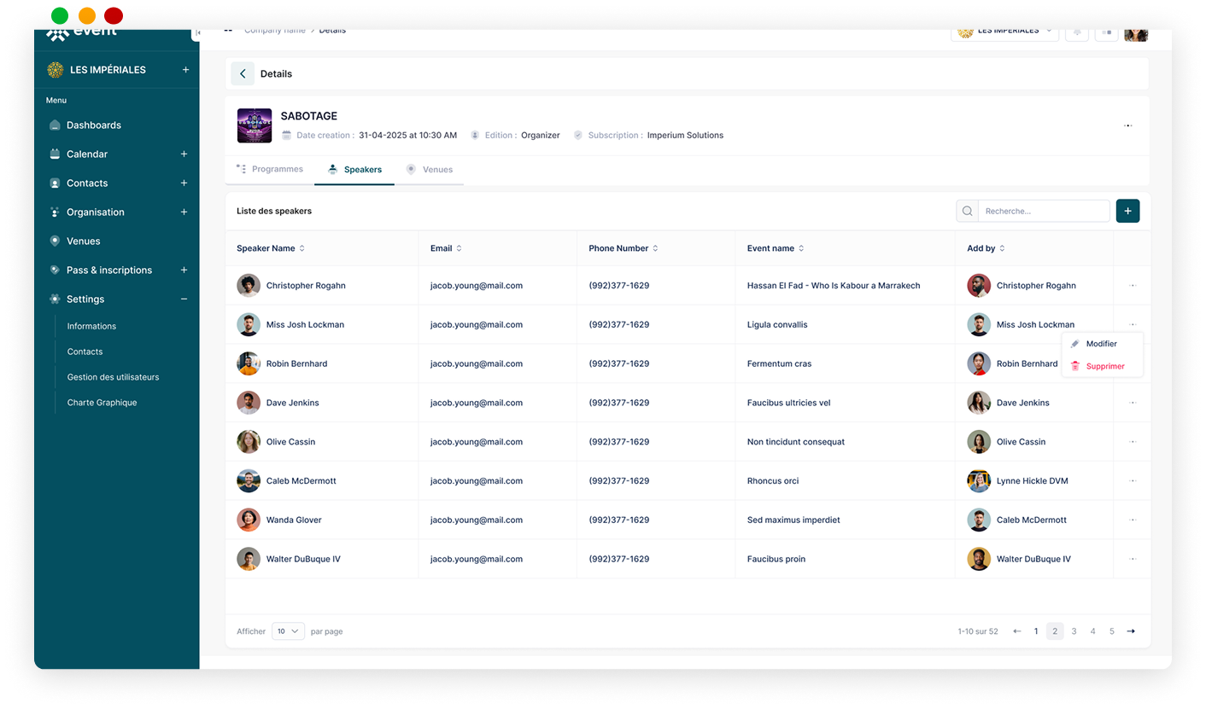
Task: Click speaker name Robin Bernhard
Action: [296, 364]
